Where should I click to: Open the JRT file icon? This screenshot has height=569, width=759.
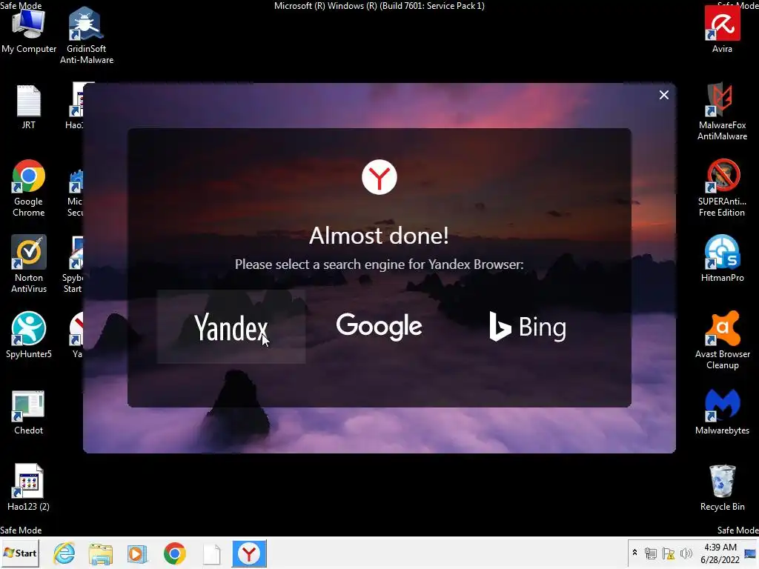tap(29, 107)
